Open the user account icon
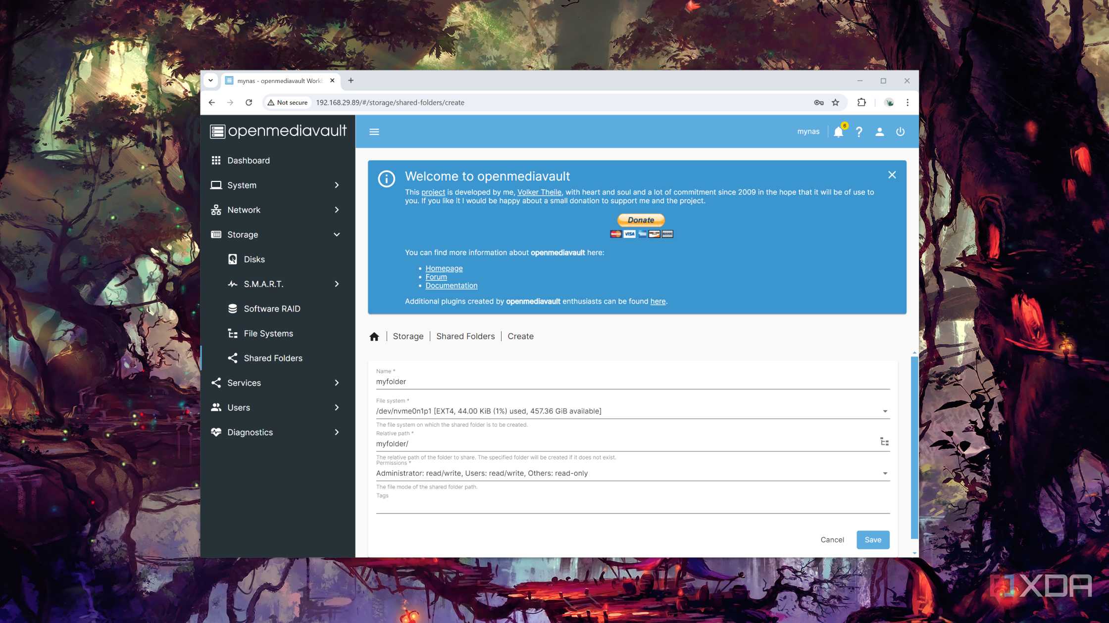The height and width of the screenshot is (623, 1109). click(880, 132)
